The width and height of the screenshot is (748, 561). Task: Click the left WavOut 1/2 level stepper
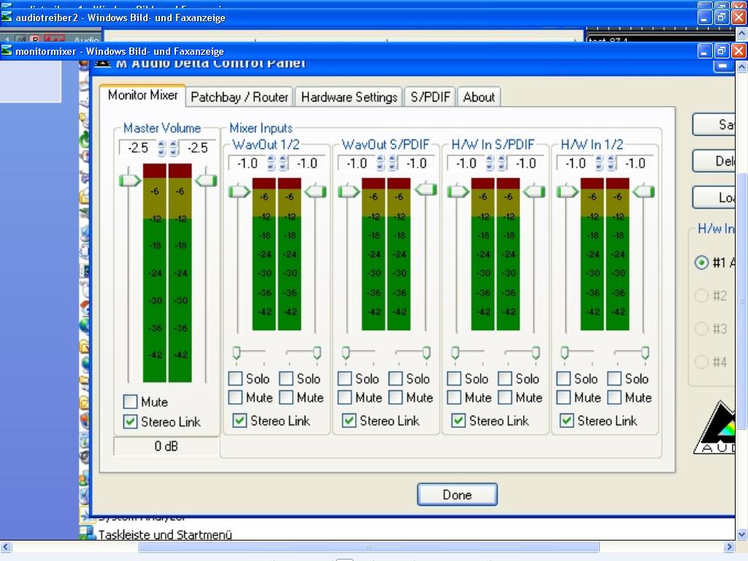click(x=271, y=163)
